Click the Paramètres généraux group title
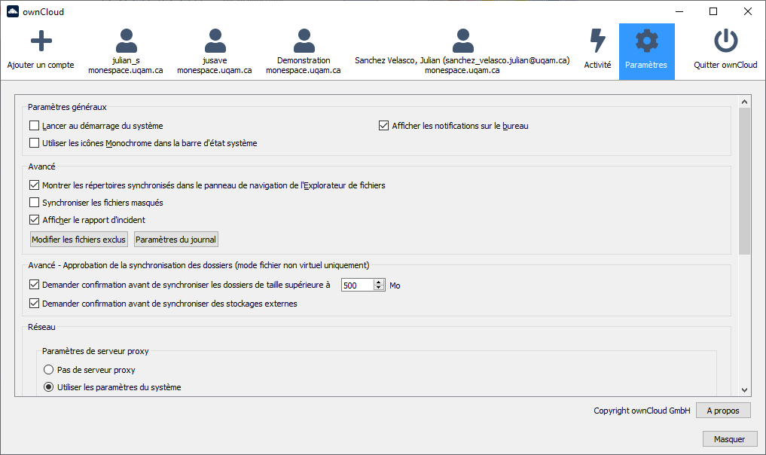766x455 pixels. pos(67,107)
